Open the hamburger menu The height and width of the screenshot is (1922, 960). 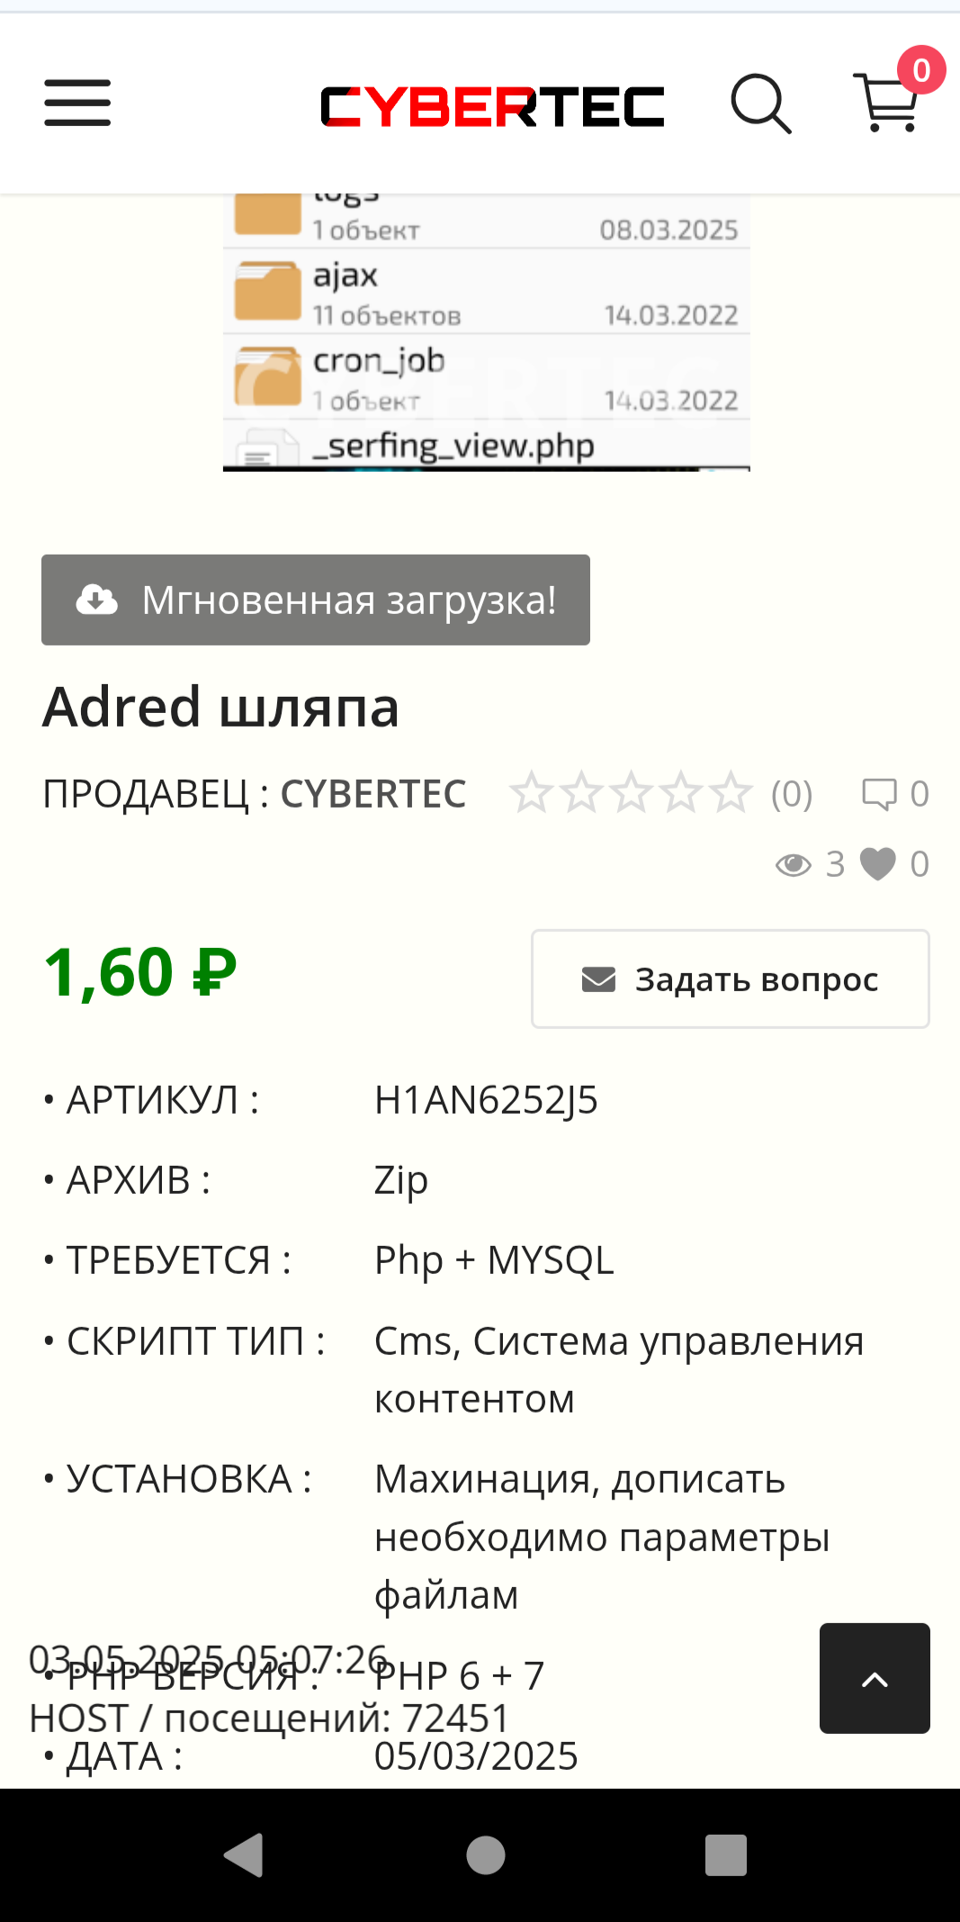coord(77,103)
